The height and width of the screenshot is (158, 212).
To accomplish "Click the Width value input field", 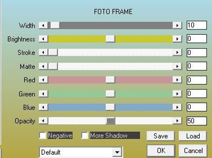I will [x=196, y=25].
